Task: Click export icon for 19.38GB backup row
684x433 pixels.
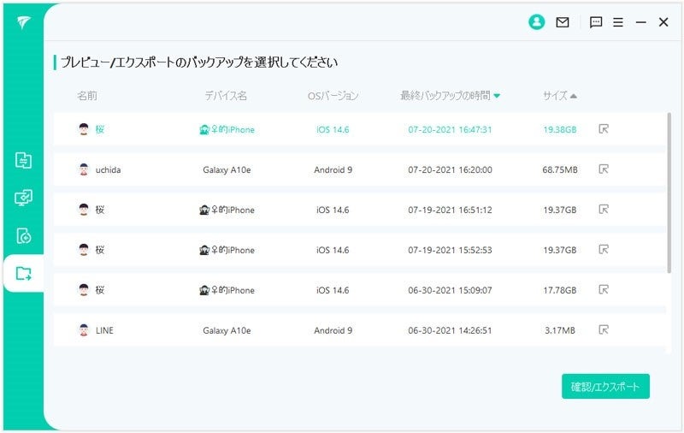Action: (604, 129)
